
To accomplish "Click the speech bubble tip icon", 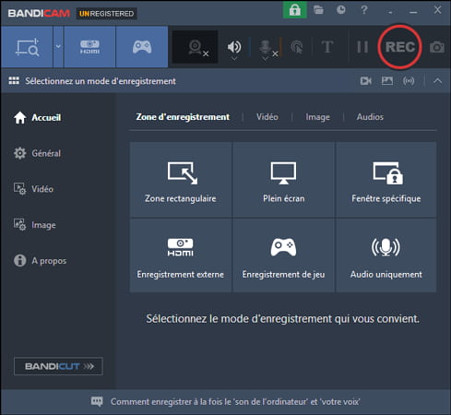I will point(97,401).
